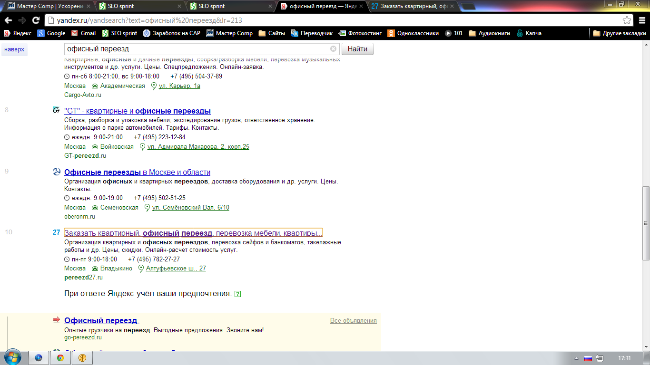Clear the search query with the X icon
The height and width of the screenshot is (365, 650).
coord(333,49)
